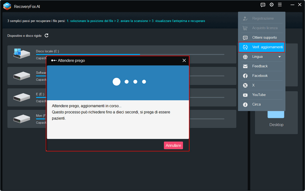Open X from the menu
Viewport: 305px width, 191px height.
click(x=262, y=85)
